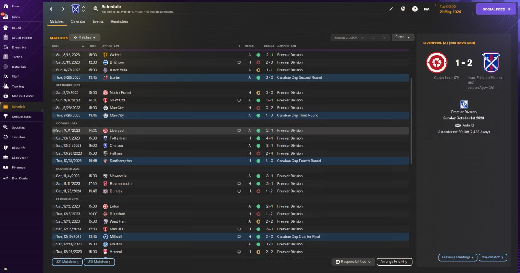The image size is (520, 273).
Task: Switch to the Reminders tab
Action: pos(119,21)
